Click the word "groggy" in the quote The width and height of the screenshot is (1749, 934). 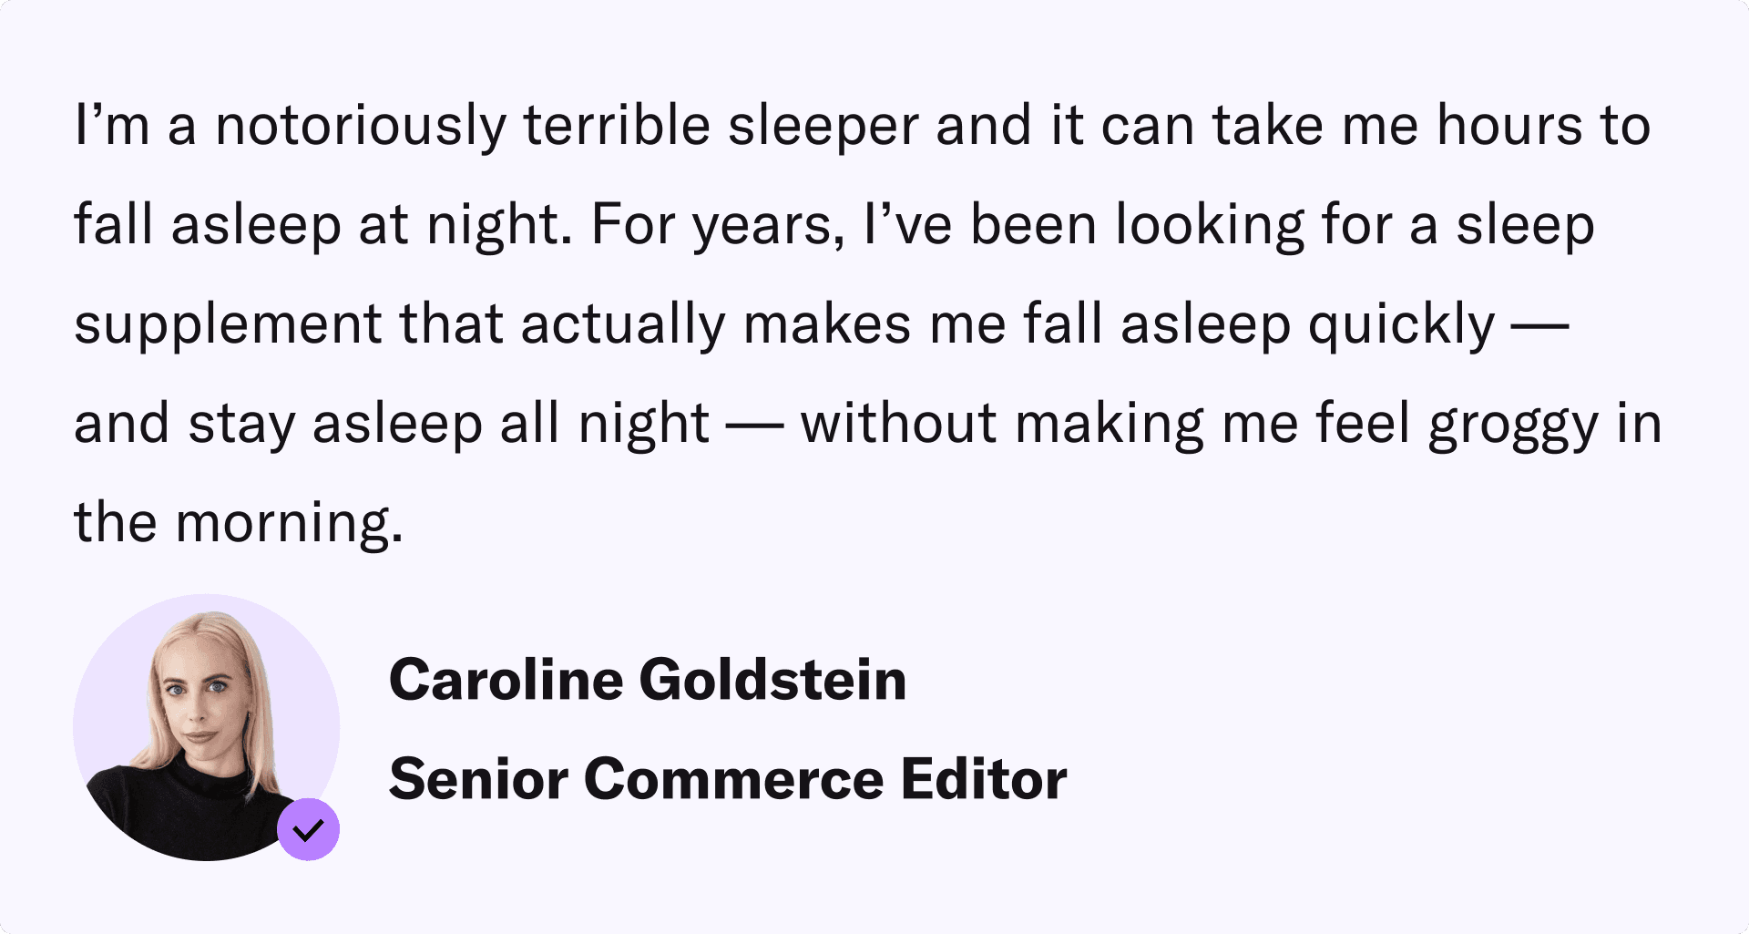pyautogui.click(x=1513, y=425)
